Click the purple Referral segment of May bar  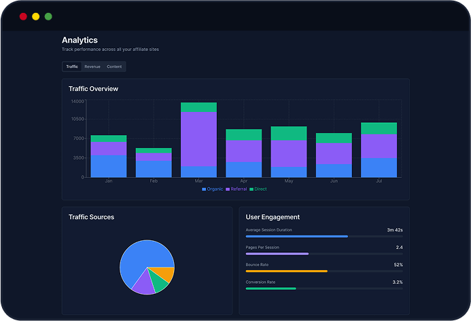[x=289, y=153]
